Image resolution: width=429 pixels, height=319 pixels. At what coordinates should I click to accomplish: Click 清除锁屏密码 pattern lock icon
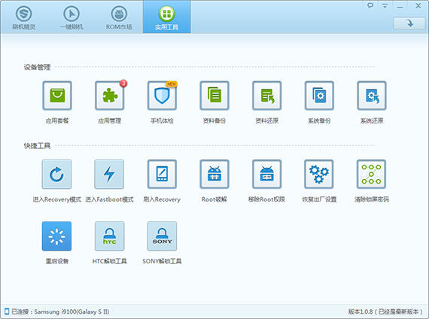371,175
